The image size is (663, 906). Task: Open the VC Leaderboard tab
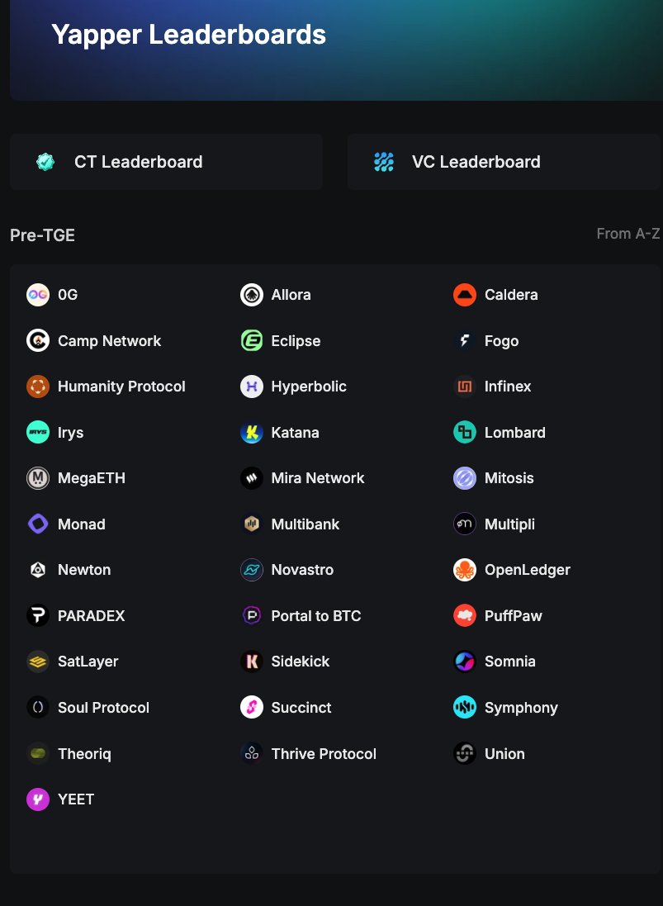click(503, 162)
